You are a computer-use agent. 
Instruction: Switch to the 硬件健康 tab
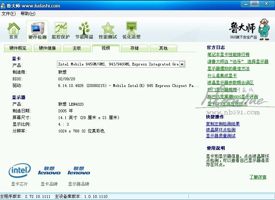47,48
